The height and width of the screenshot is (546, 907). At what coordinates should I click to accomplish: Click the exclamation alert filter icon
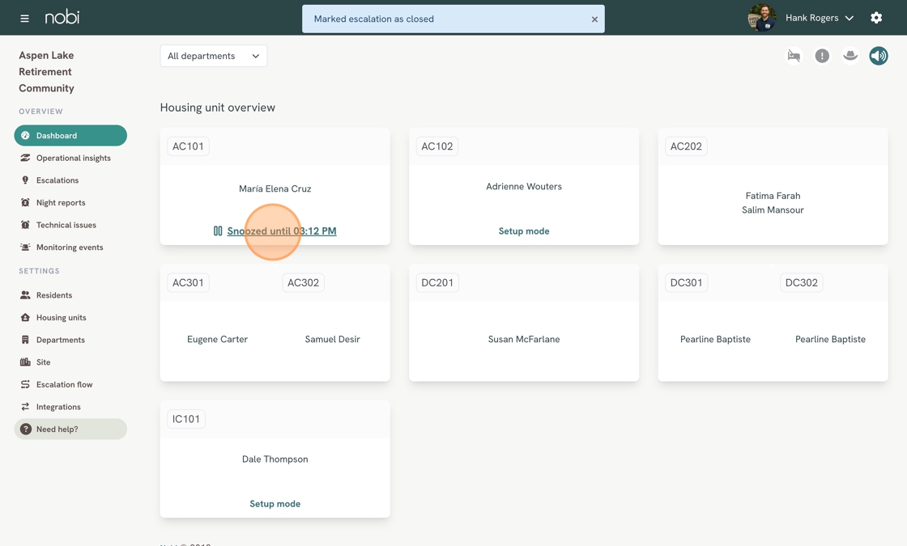coord(822,56)
